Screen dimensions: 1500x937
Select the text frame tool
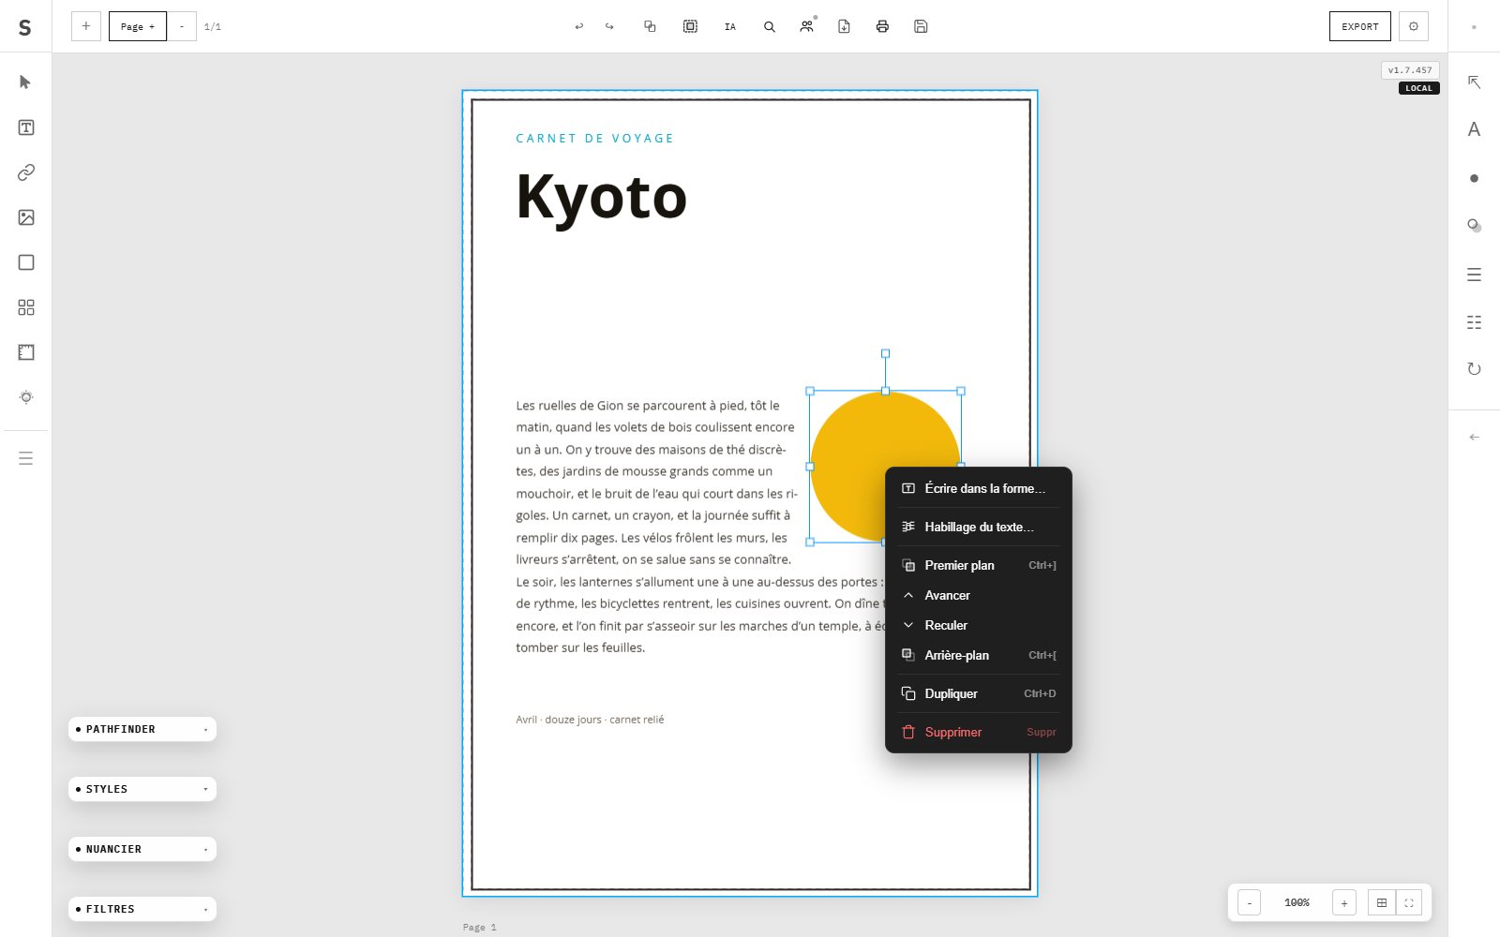point(26,127)
